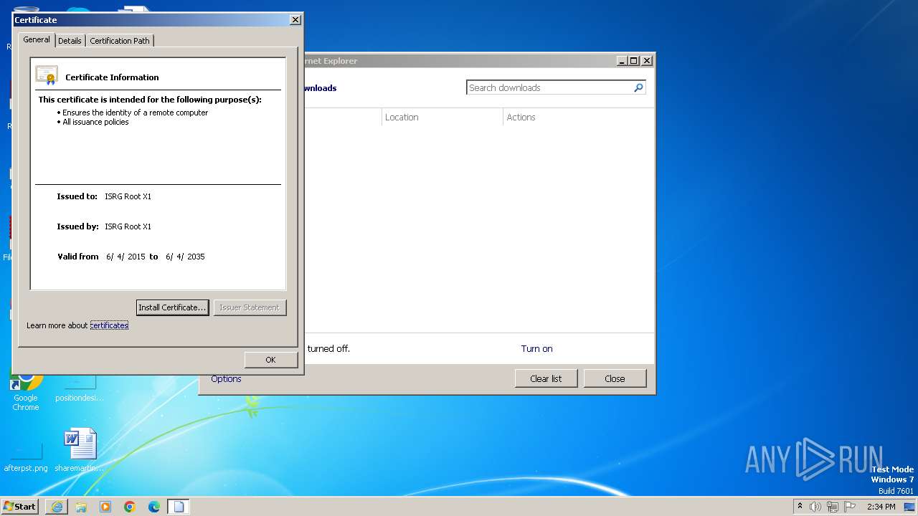Open Internet Explorer from the taskbar
Screen dimensions: 918x516
57,507
